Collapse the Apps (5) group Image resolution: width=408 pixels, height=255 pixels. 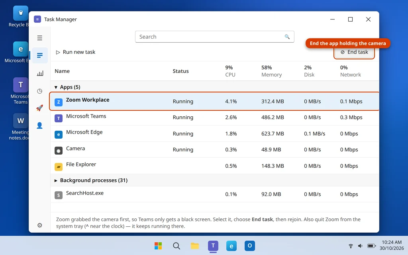[x=56, y=87]
